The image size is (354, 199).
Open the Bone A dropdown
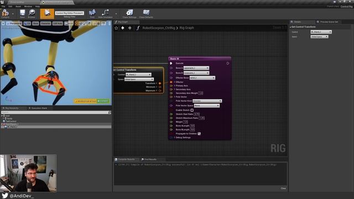tap(196, 68)
